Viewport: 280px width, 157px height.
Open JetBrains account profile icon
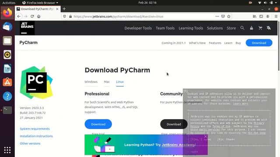click(252, 28)
